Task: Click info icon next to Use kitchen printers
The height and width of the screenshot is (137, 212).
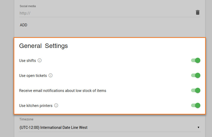Action: pyautogui.click(x=56, y=105)
